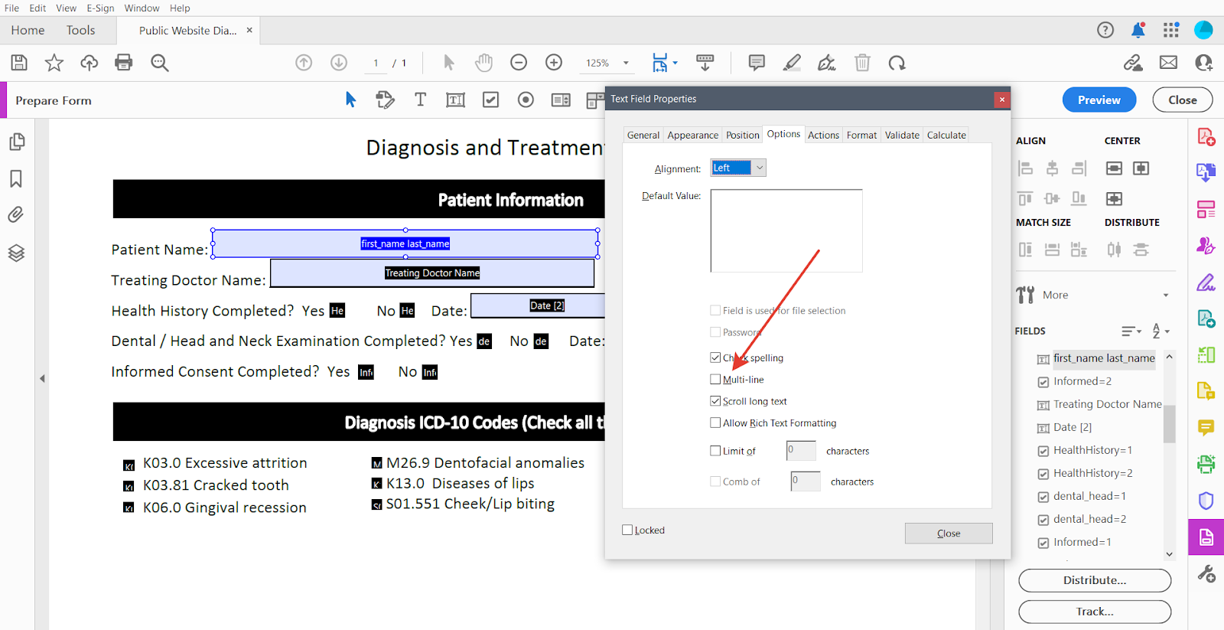The image size is (1224, 630).
Task: Open the Attachments panel paperclip icon
Action: (x=16, y=215)
